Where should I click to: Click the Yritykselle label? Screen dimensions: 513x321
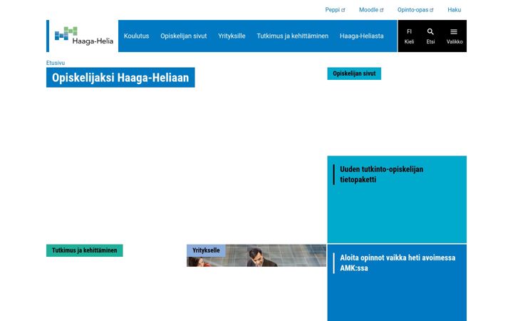(x=206, y=250)
